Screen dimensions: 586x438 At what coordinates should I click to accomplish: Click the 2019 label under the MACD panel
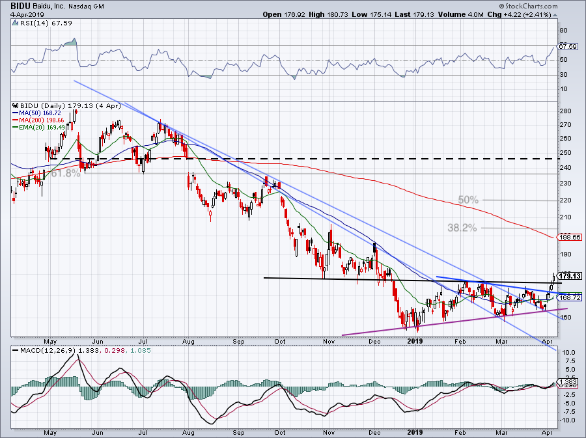coord(415,432)
